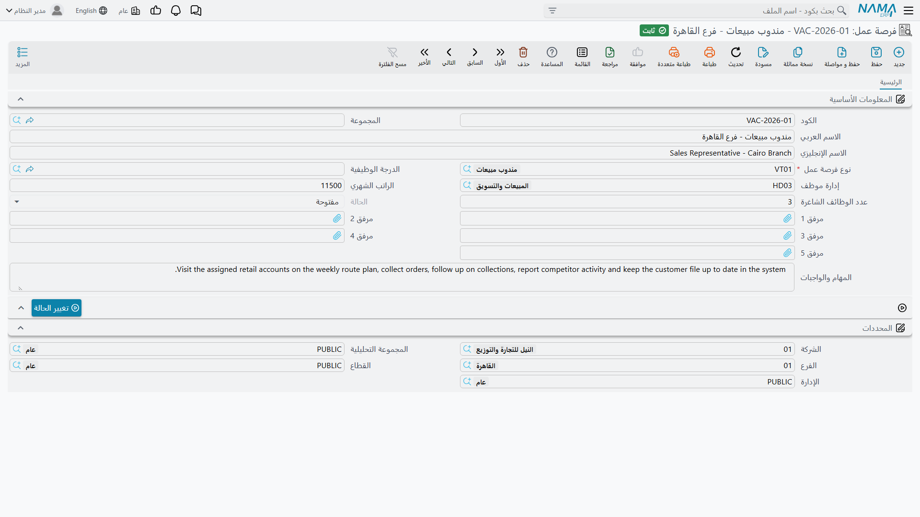The width and height of the screenshot is (920, 517).
Task: Click the تغيير الحالة button
Action: pyautogui.click(x=57, y=308)
